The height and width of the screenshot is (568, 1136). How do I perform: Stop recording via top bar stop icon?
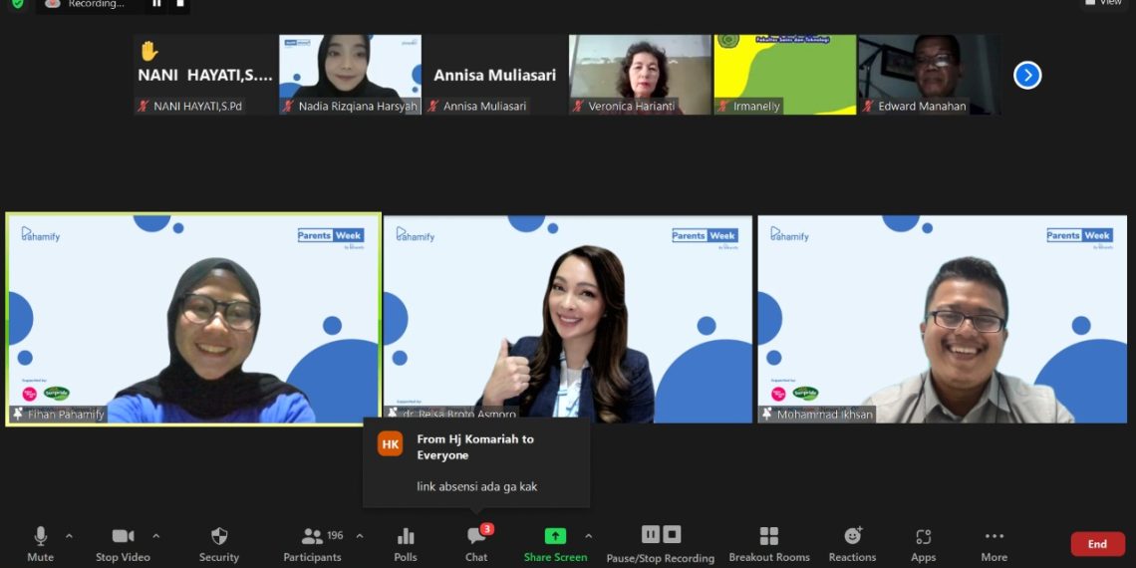point(179,4)
